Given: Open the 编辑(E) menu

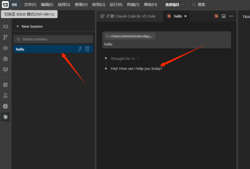Looking at the screenshot, I should click(x=47, y=5).
